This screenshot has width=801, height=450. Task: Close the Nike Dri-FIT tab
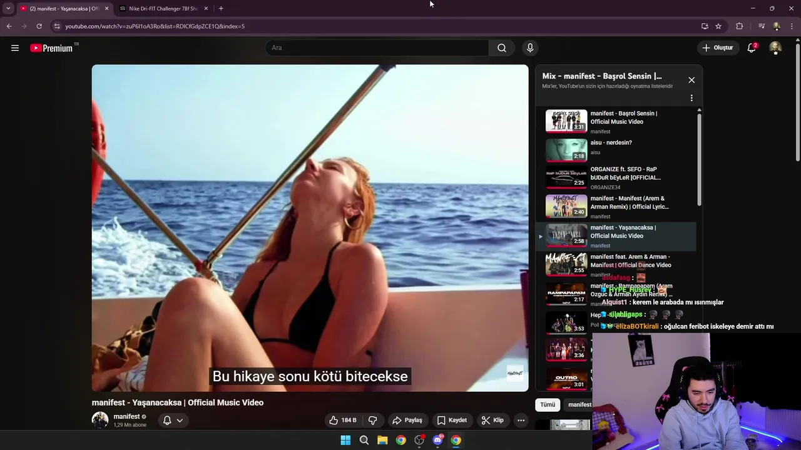(x=206, y=8)
